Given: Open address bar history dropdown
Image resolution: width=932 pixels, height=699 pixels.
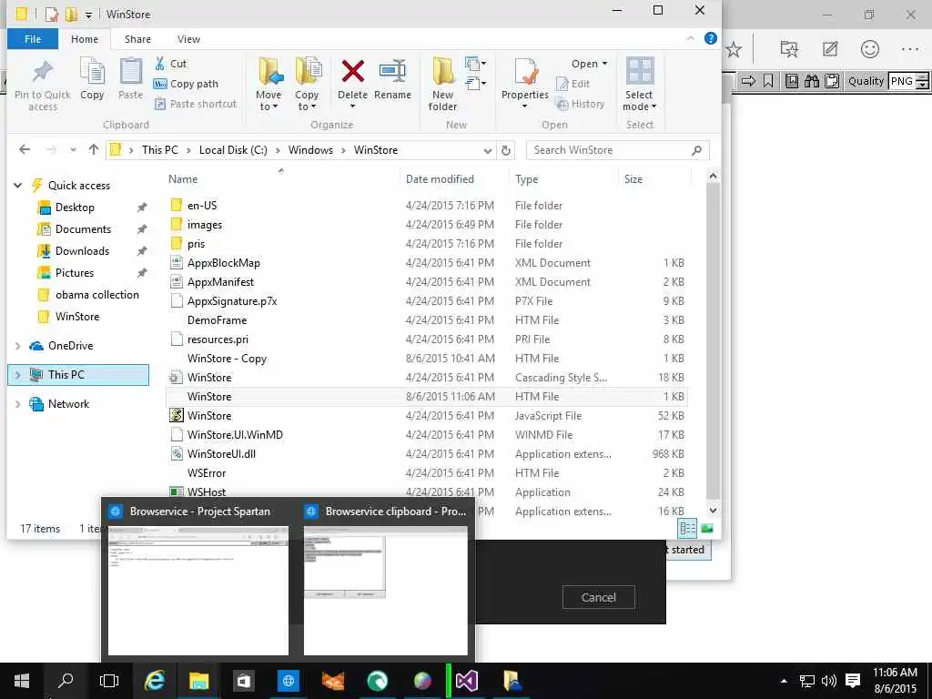Looking at the screenshot, I should point(488,150).
